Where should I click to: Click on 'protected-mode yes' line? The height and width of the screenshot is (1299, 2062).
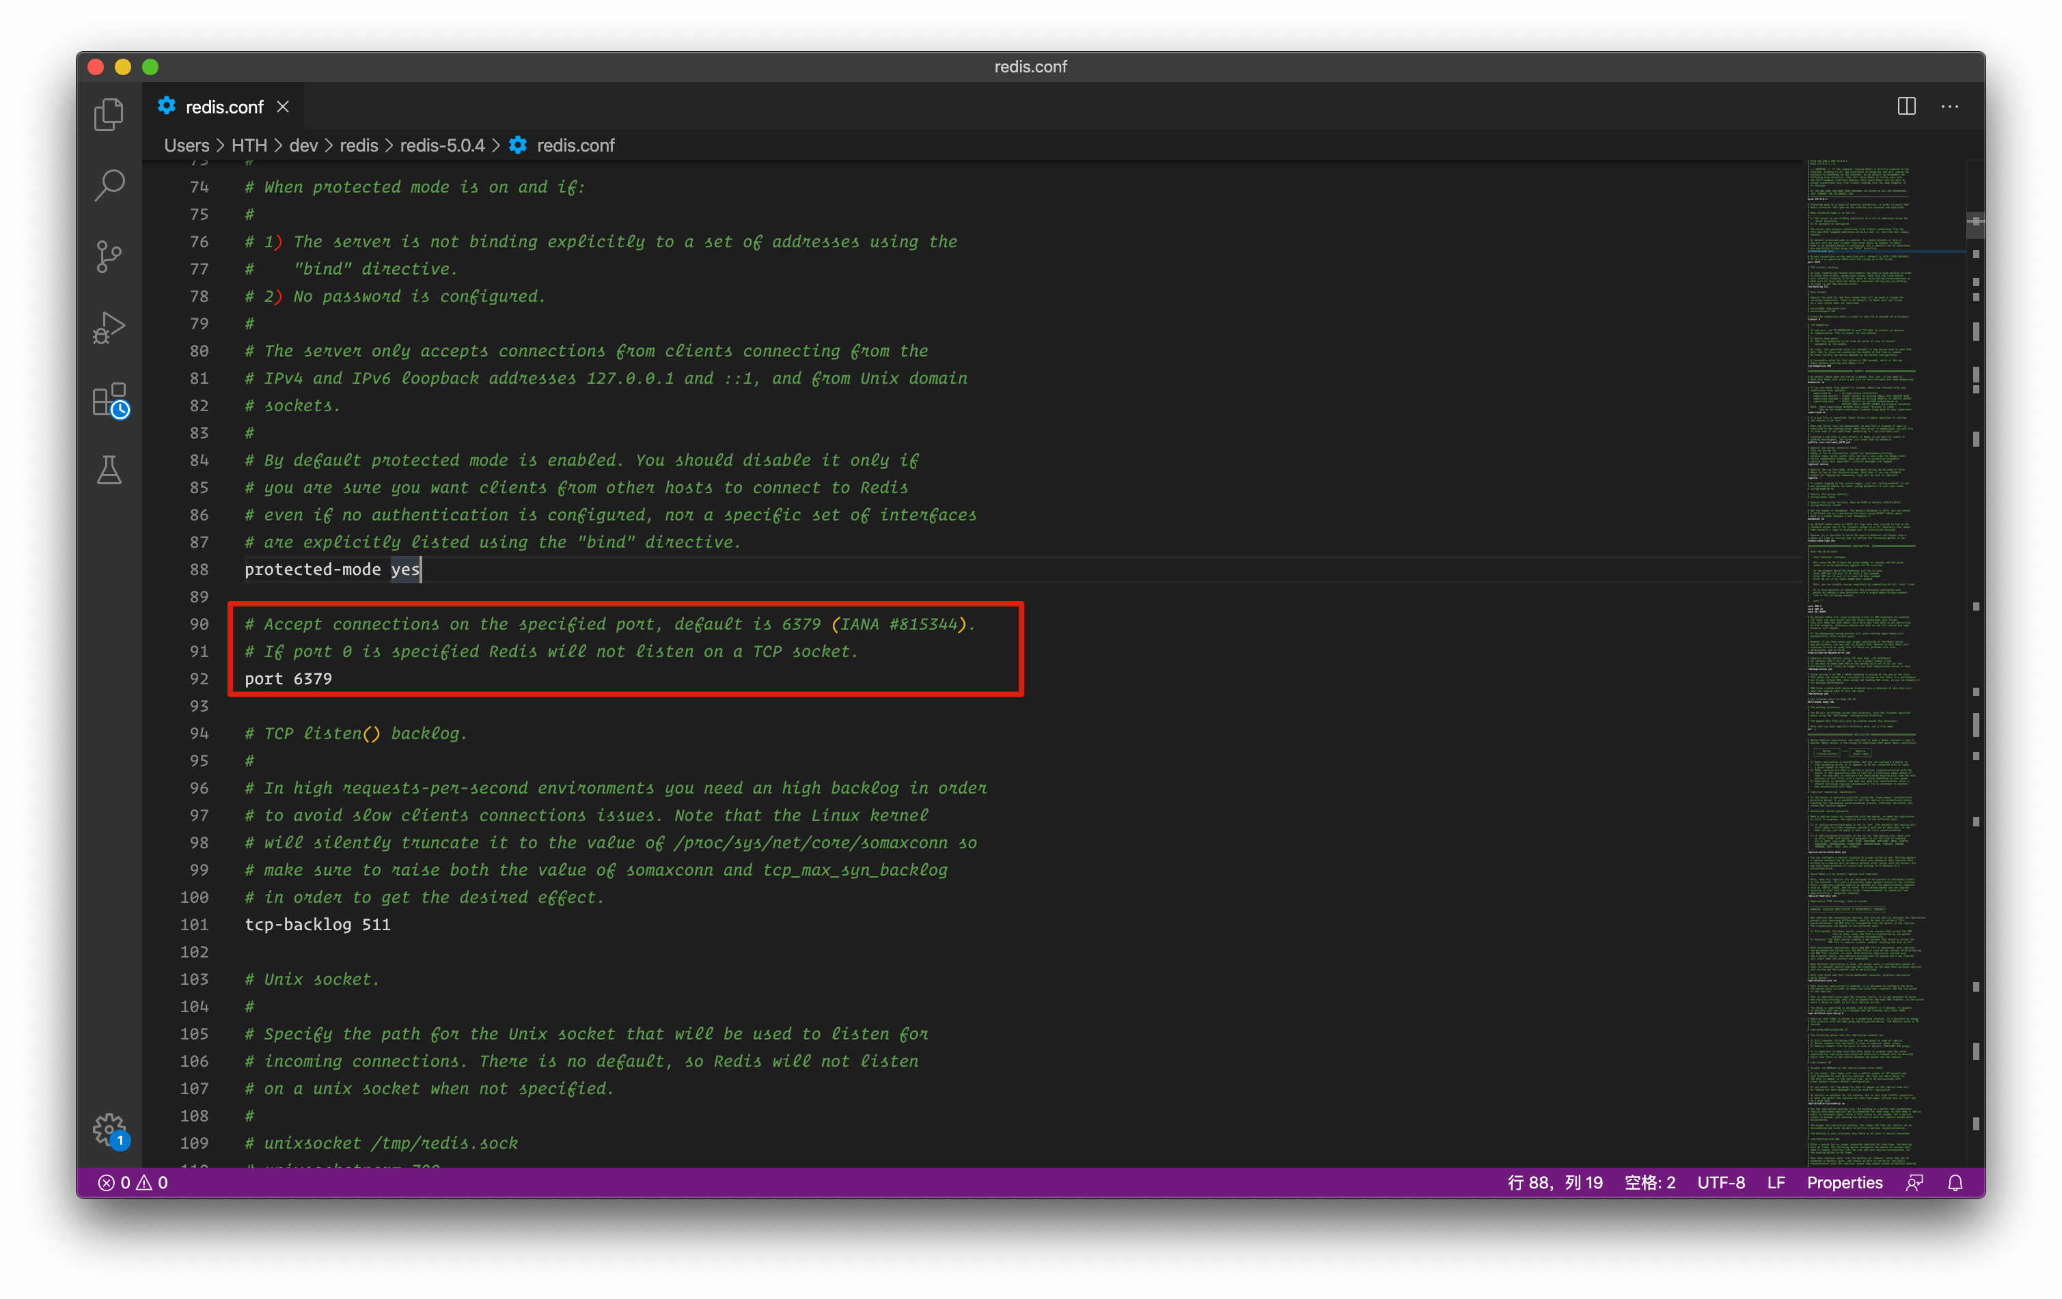pyautogui.click(x=332, y=569)
